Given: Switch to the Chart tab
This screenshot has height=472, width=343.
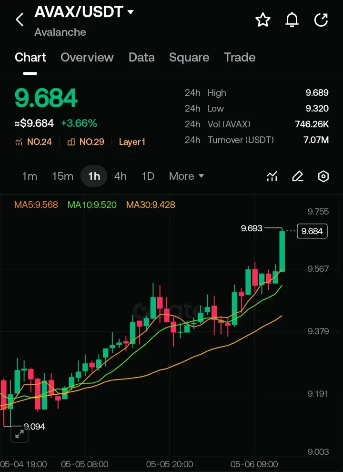Looking at the screenshot, I should click(30, 57).
